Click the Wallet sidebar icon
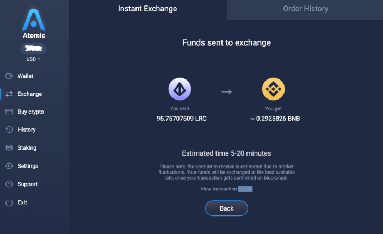Screen dimensions: 383x234 pyautogui.click(x=9, y=76)
